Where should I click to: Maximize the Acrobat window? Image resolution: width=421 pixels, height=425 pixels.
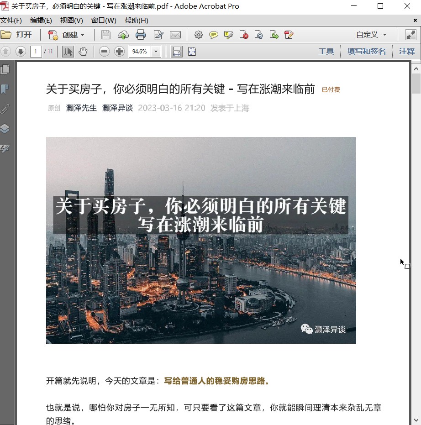380,6
